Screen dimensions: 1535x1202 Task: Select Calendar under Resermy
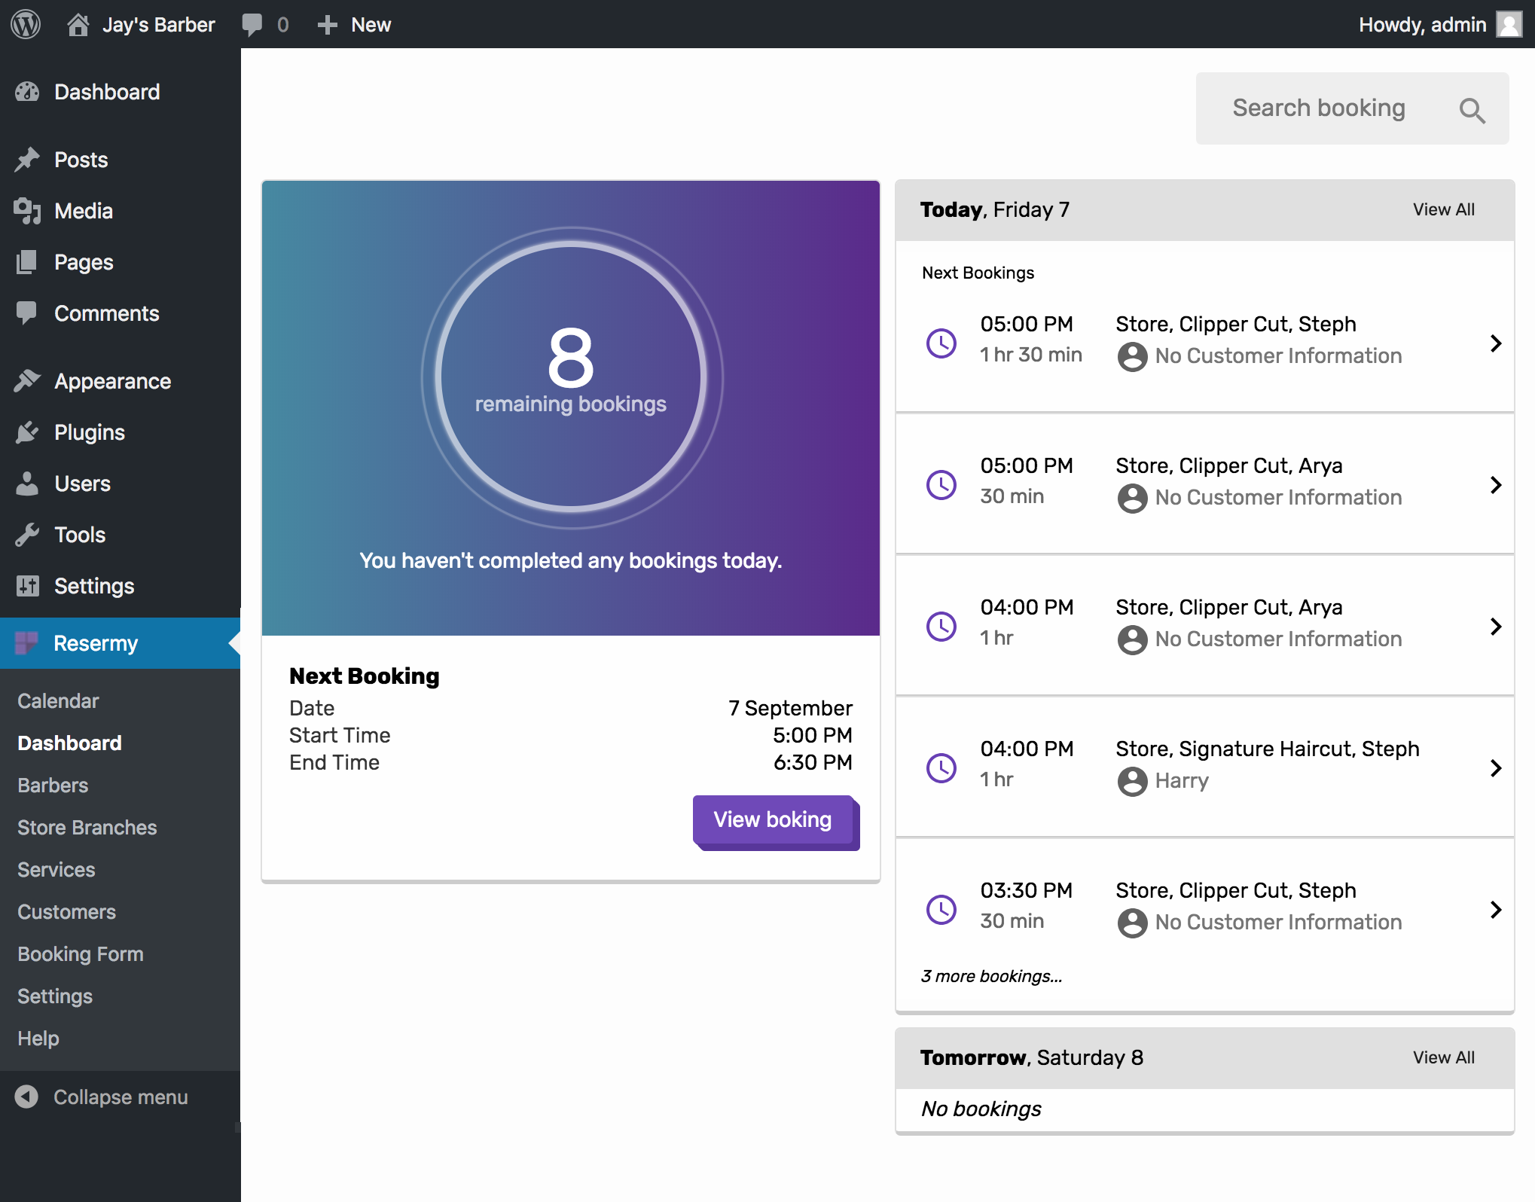[x=58, y=701]
